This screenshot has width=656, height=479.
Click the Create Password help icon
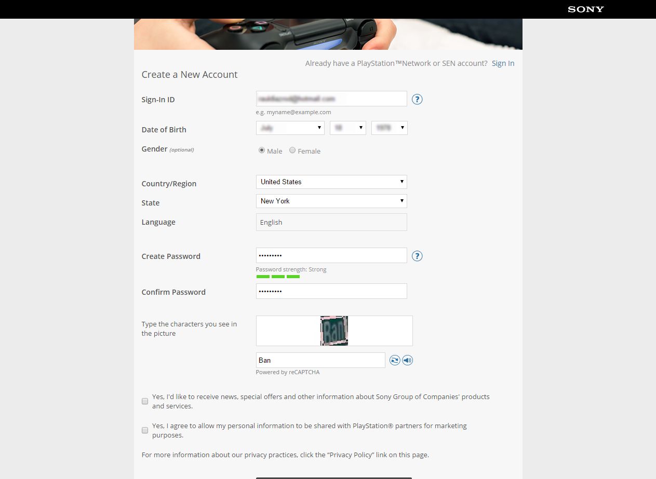tap(417, 256)
